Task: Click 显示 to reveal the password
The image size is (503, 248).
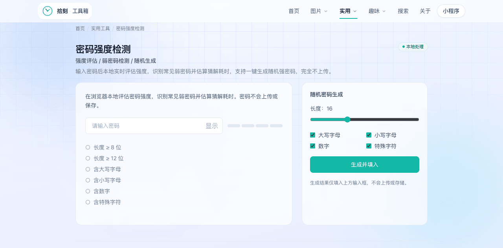Action: click(212, 126)
